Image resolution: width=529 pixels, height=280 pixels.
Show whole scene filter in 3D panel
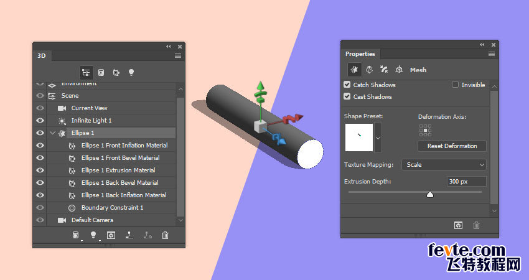coord(86,72)
